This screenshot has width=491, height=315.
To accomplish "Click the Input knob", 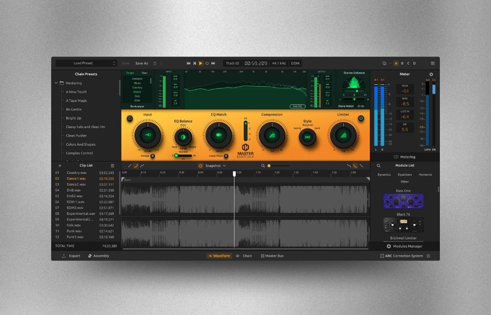I will (x=147, y=135).
